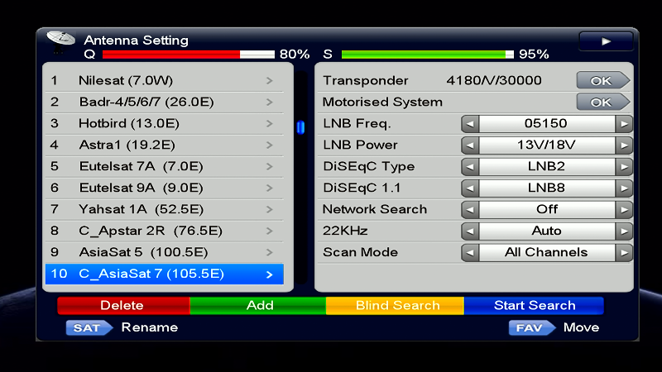Select C_Apstar 2R (76.5E) satellite
This screenshot has height=372, width=662.
coord(164,231)
